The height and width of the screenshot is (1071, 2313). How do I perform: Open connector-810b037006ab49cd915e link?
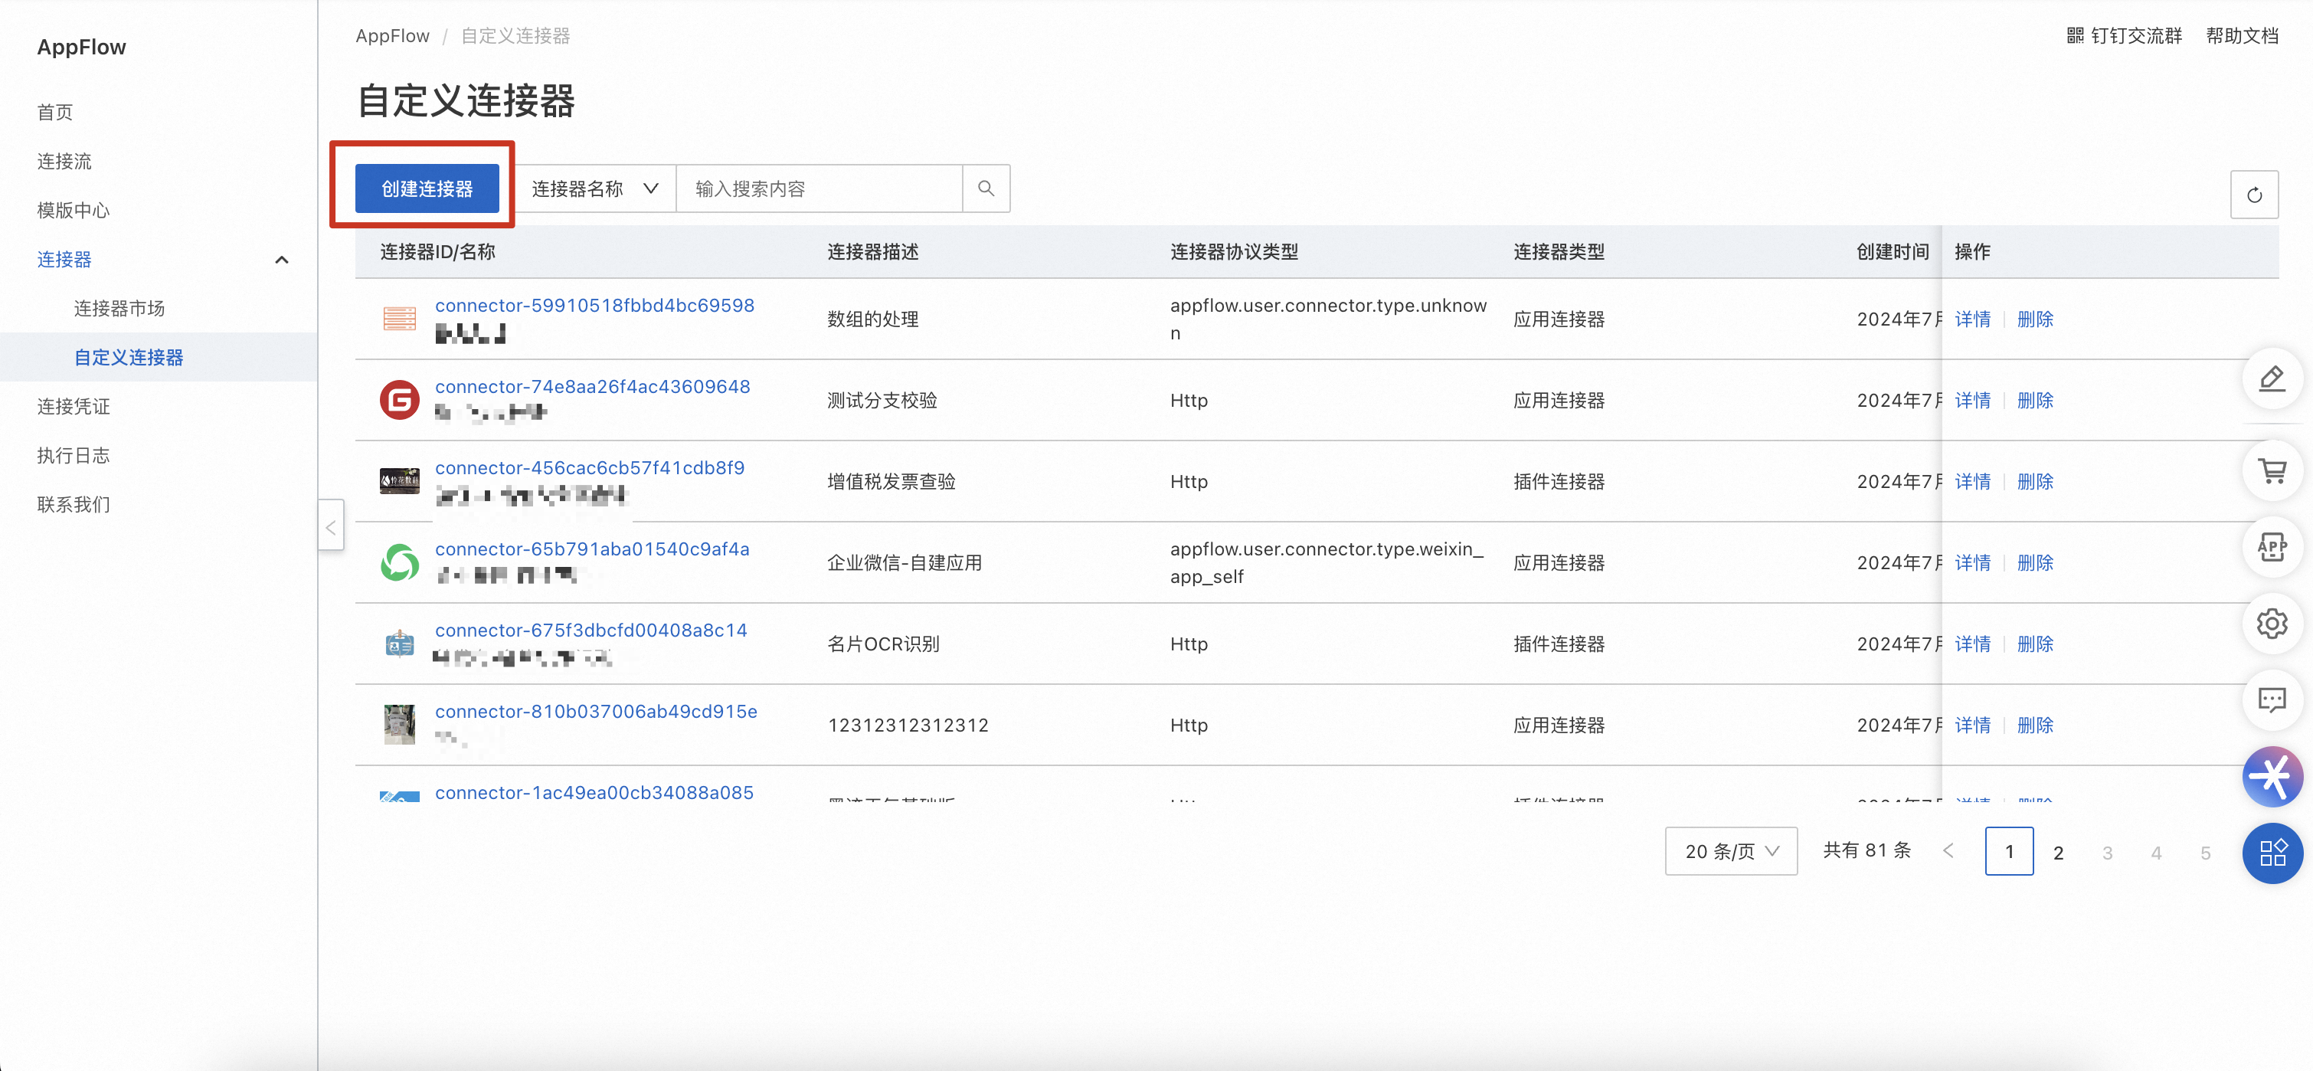pos(596,712)
